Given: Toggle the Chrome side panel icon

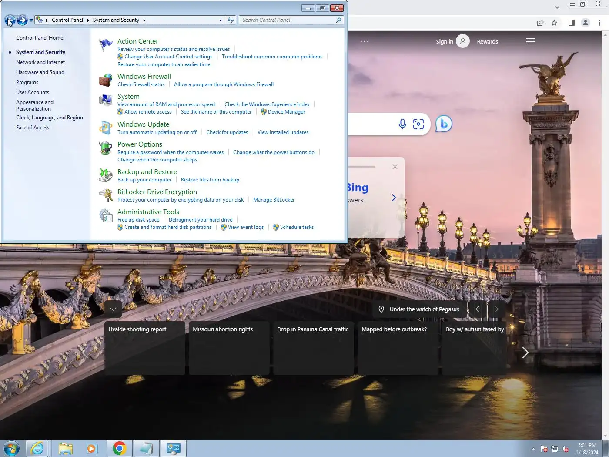Looking at the screenshot, I should [572, 23].
